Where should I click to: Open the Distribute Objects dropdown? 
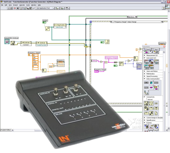(x=62, y=8)
